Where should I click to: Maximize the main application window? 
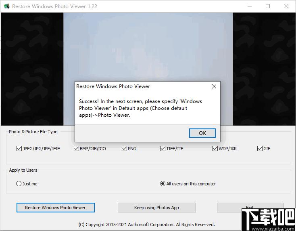tap(268, 6)
